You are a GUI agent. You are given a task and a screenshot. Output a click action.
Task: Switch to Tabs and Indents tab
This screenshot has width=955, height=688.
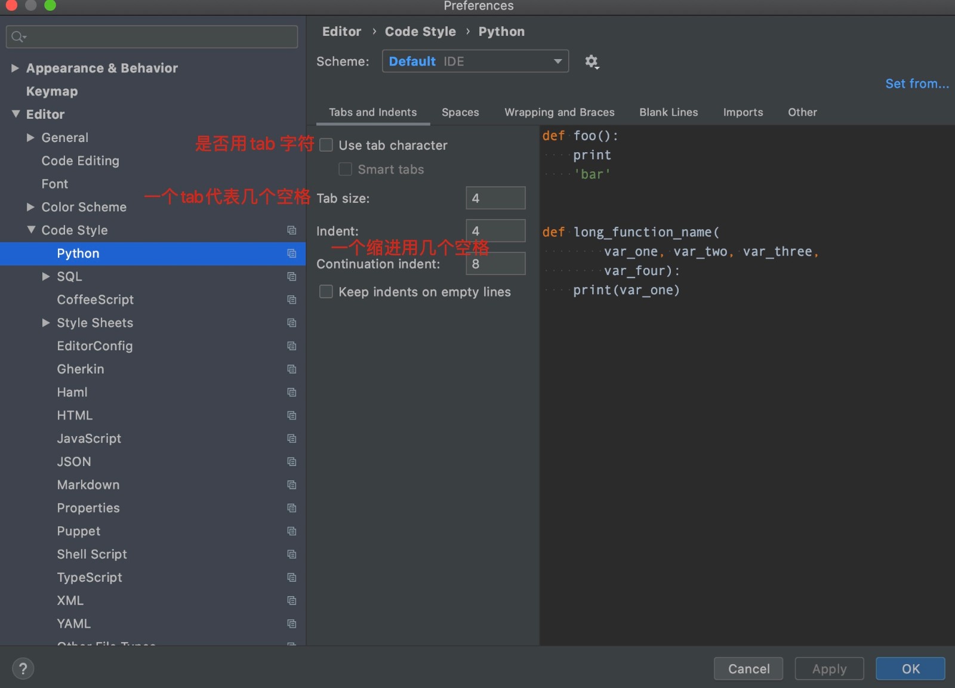coord(373,112)
